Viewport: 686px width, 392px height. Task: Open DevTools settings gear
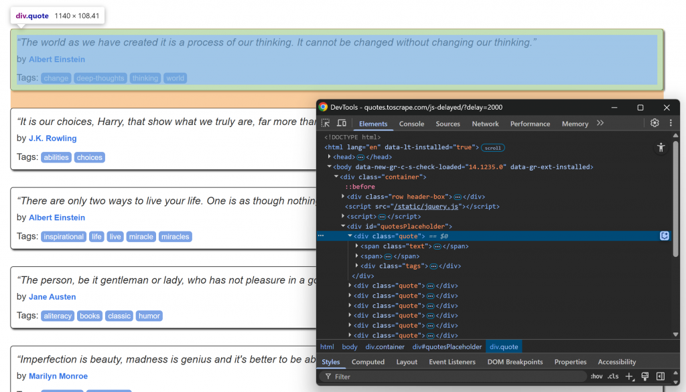coord(655,123)
